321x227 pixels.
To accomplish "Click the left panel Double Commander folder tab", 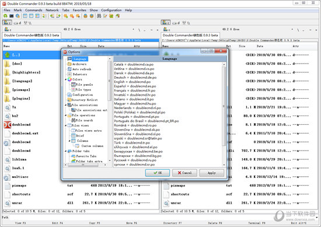I will (x=32, y=35).
